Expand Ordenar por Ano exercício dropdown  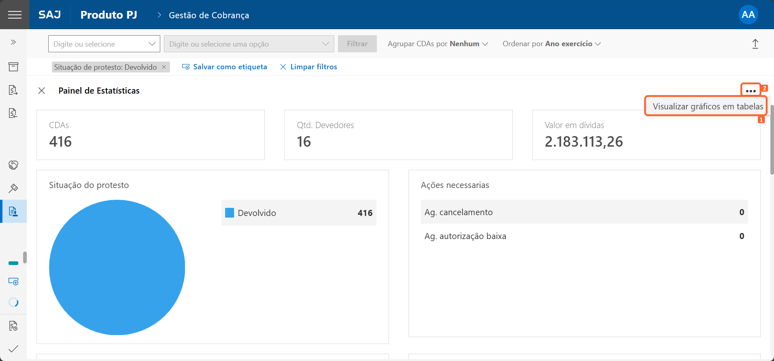click(x=552, y=44)
